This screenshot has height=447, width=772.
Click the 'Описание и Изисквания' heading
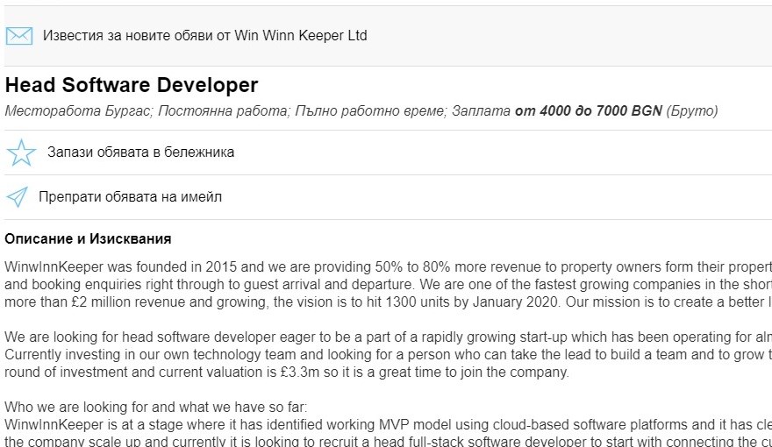point(88,238)
